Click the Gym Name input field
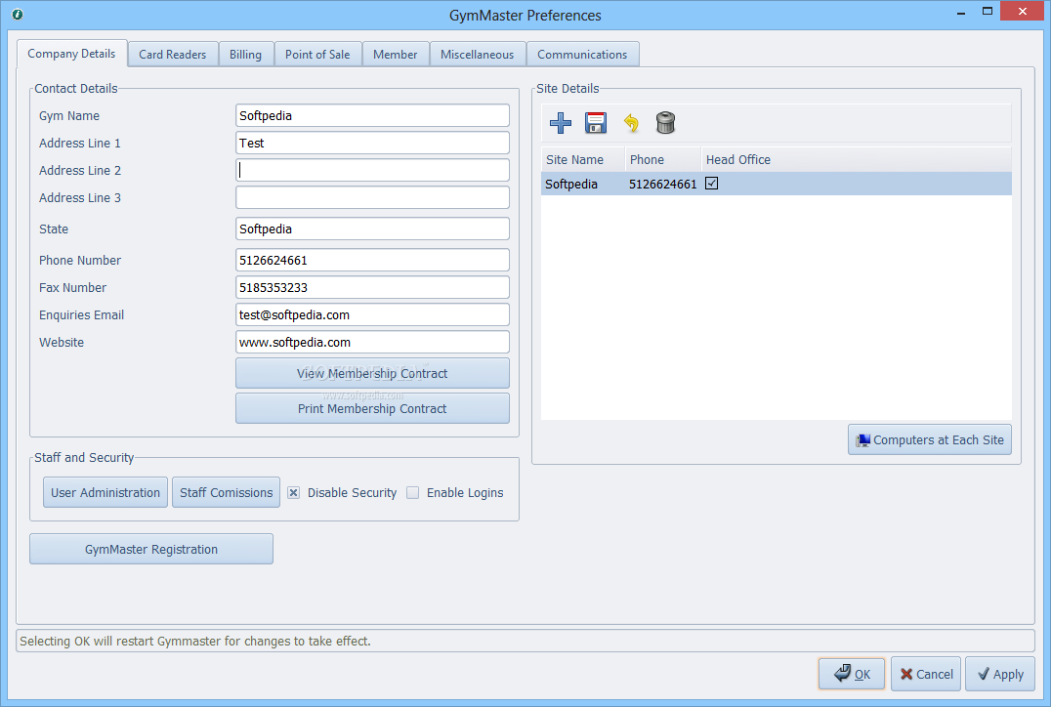This screenshot has height=707, width=1051. coord(372,115)
